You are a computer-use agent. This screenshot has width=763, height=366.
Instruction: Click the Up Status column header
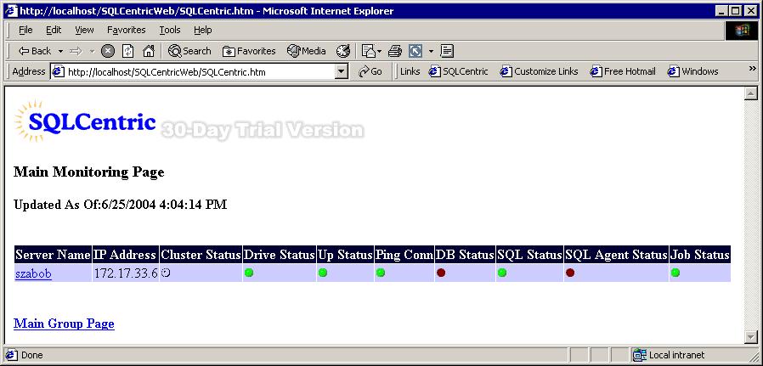[346, 255]
